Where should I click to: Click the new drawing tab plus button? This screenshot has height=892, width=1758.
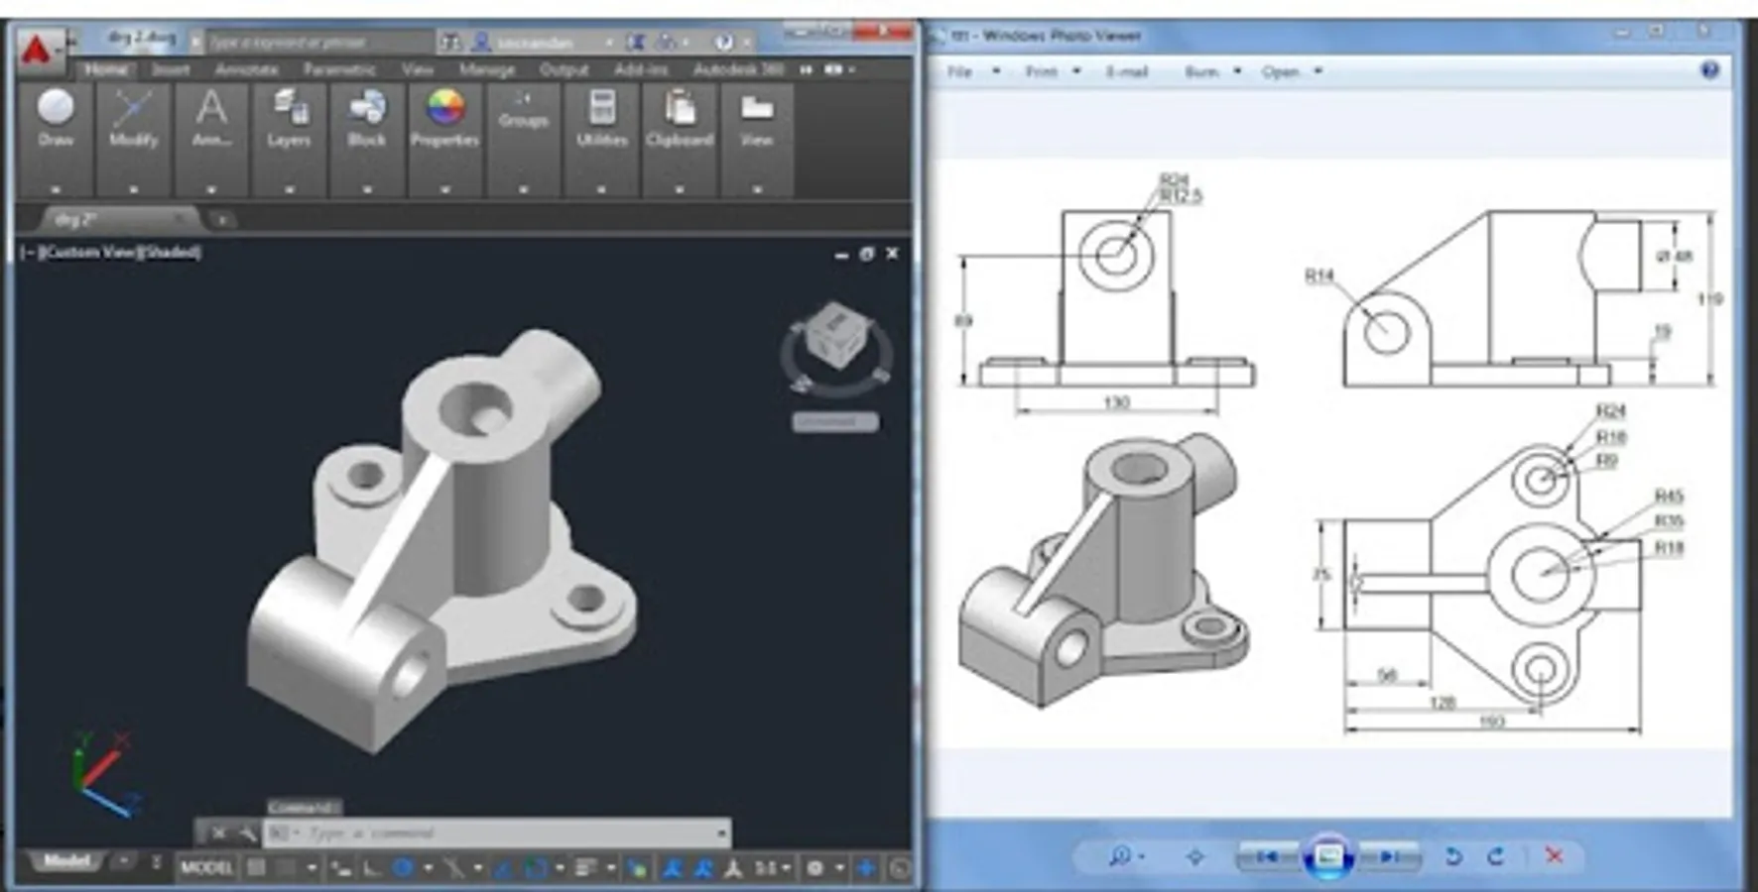pos(221,219)
